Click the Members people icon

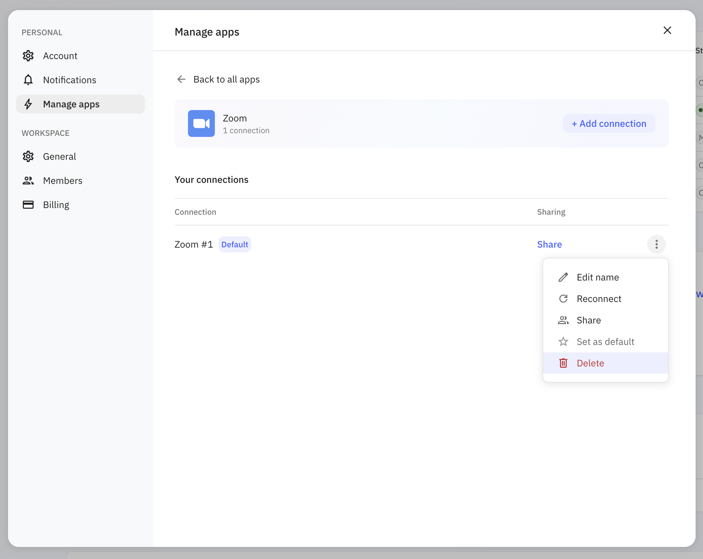(28, 181)
